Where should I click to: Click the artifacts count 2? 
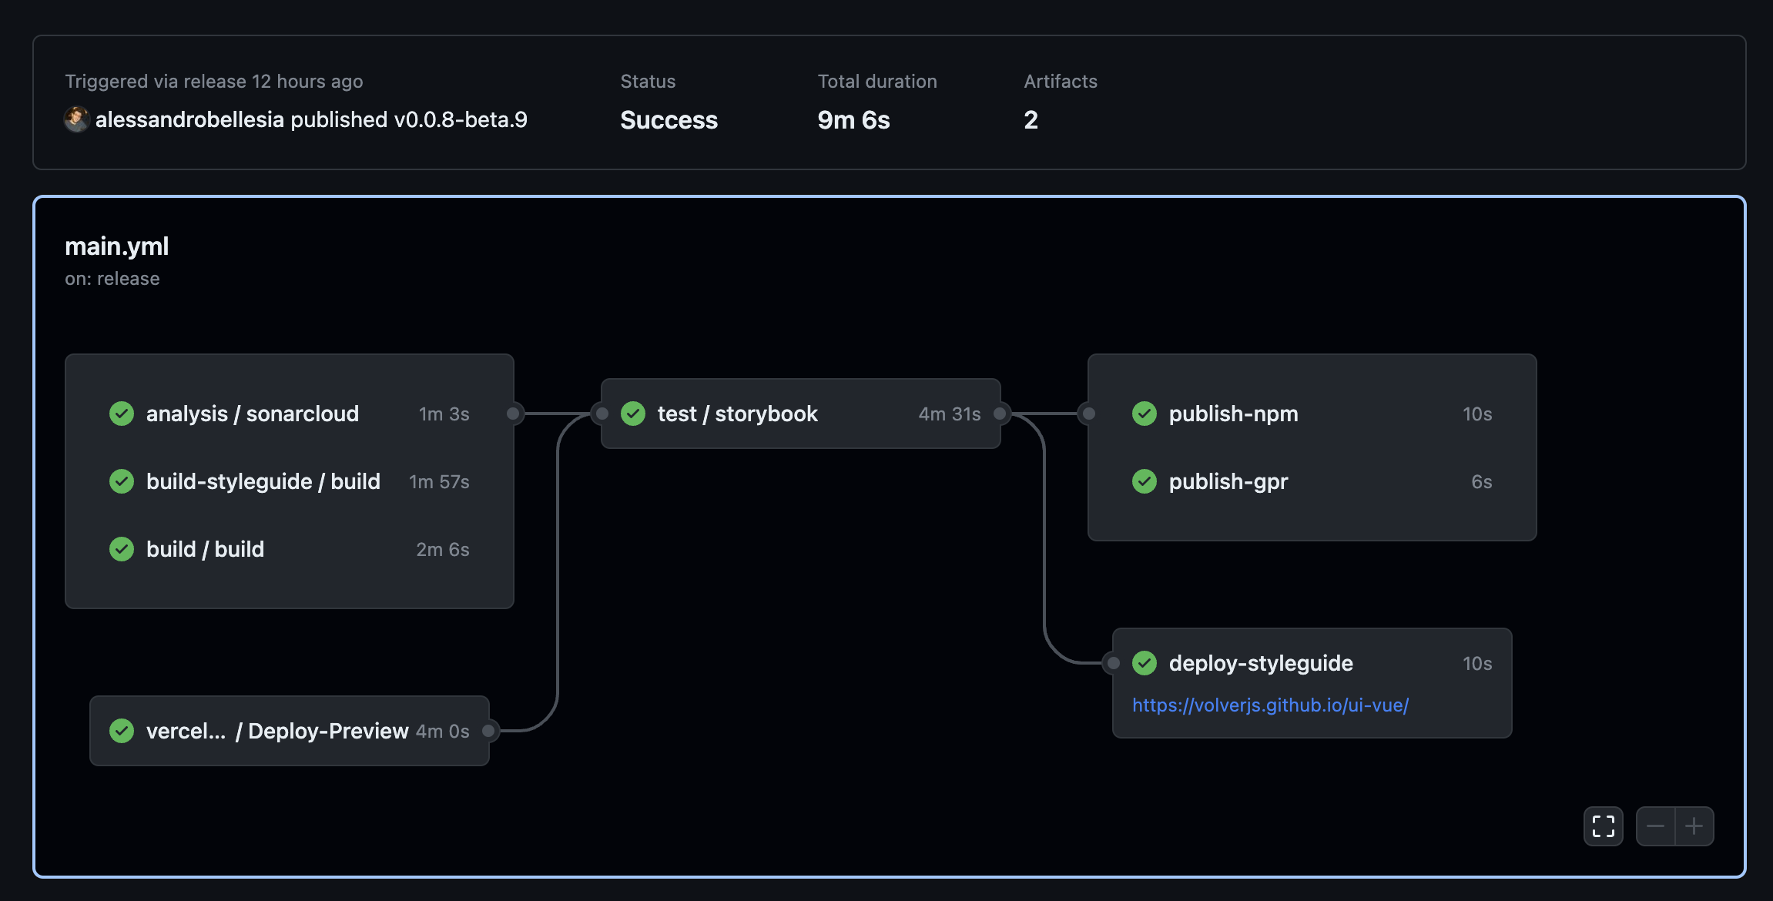click(x=1031, y=119)
